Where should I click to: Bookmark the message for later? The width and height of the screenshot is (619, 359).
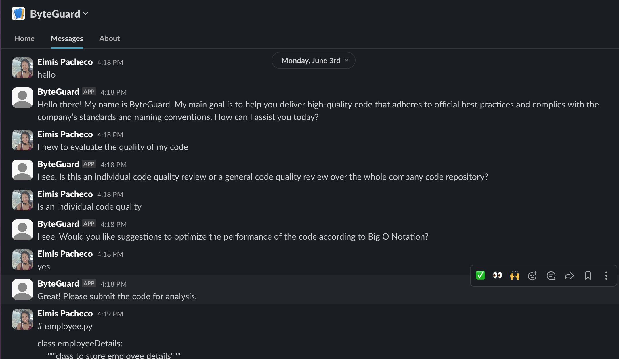pos(588,276)
